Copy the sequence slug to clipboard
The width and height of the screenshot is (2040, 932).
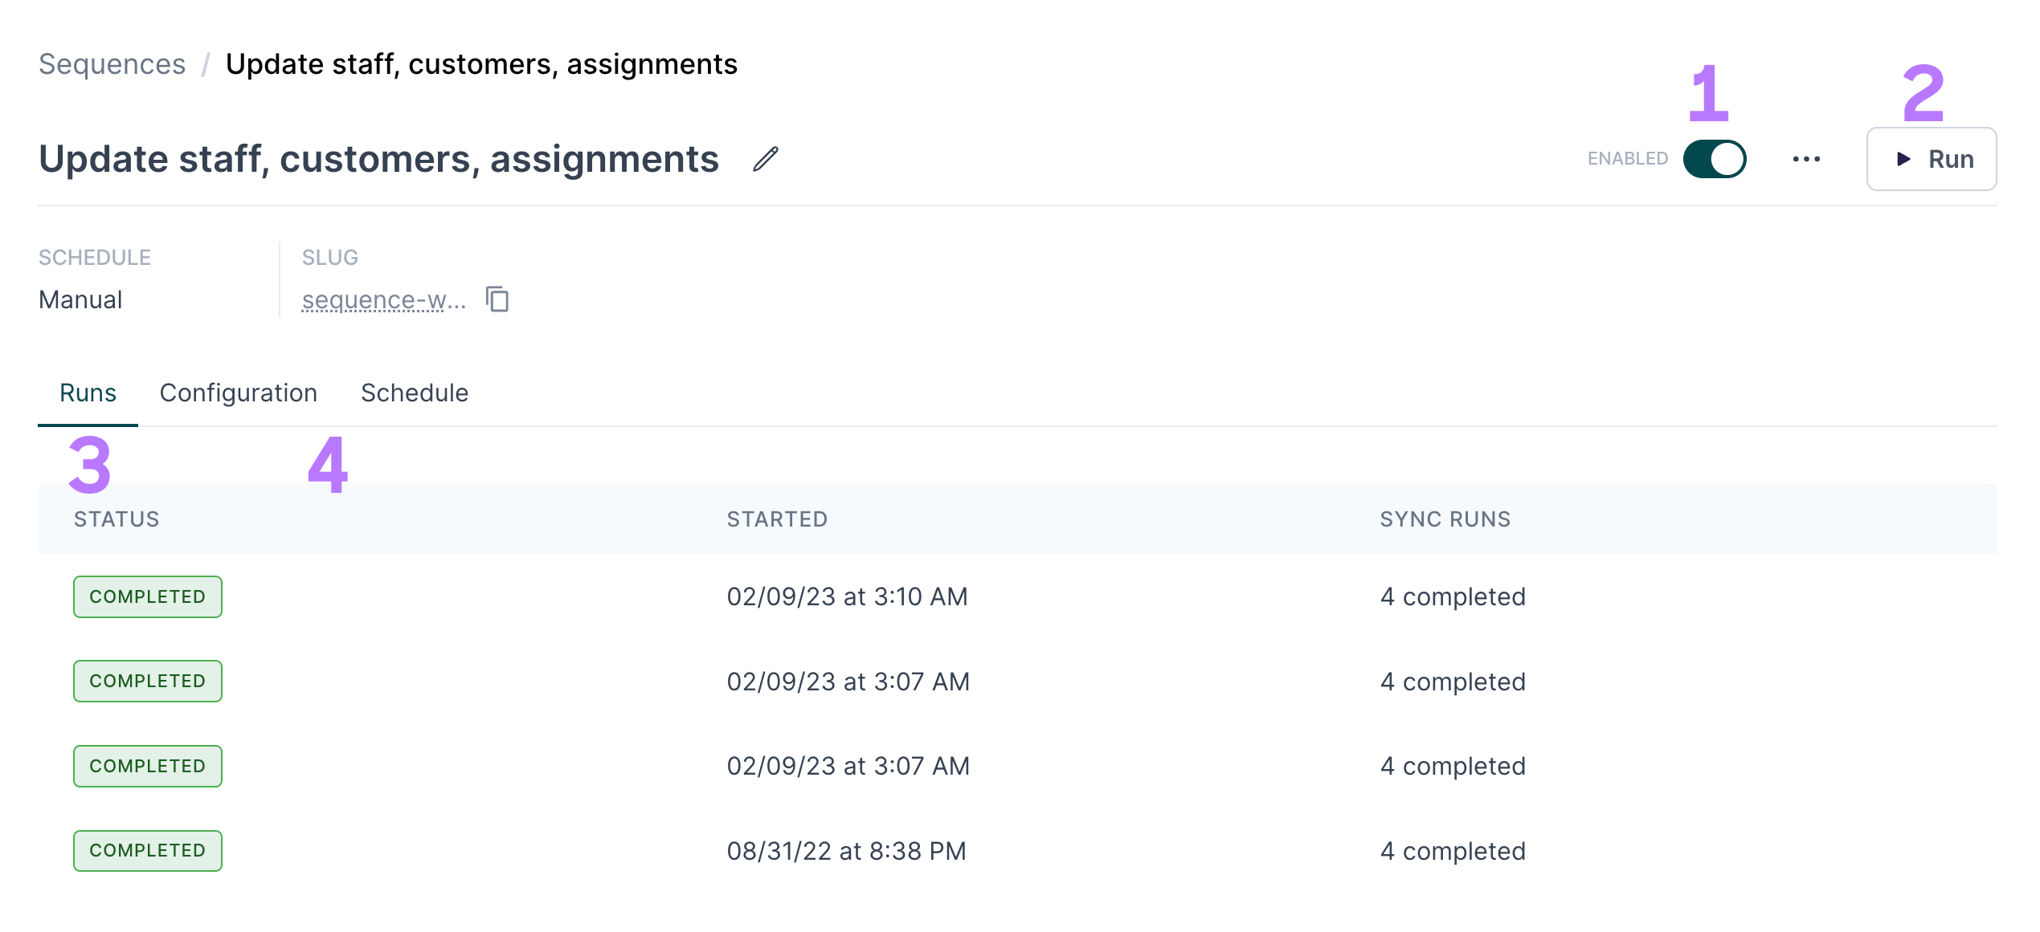click(x=497, y=300)
